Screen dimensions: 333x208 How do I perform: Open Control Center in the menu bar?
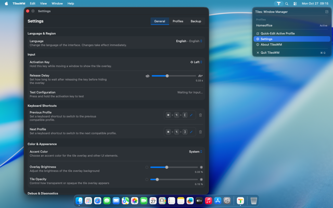pyautogui.click(x=295, y=4)
